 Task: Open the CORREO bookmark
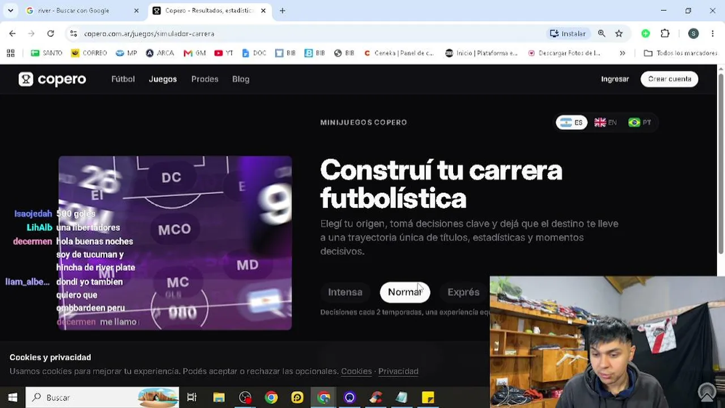[89, 53]
